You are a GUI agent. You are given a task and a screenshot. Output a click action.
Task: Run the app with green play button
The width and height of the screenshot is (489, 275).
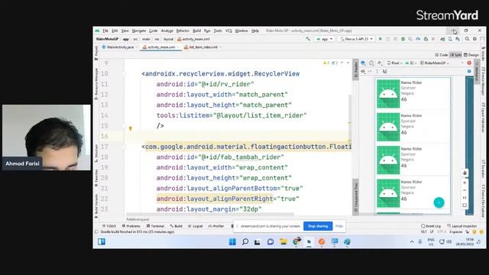click(x=381, y=39)
